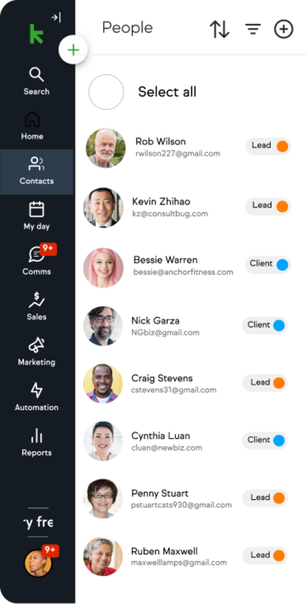Select the Contacts sidebar tab
This screenshot has width=307, height=604.
coord(36,171)
